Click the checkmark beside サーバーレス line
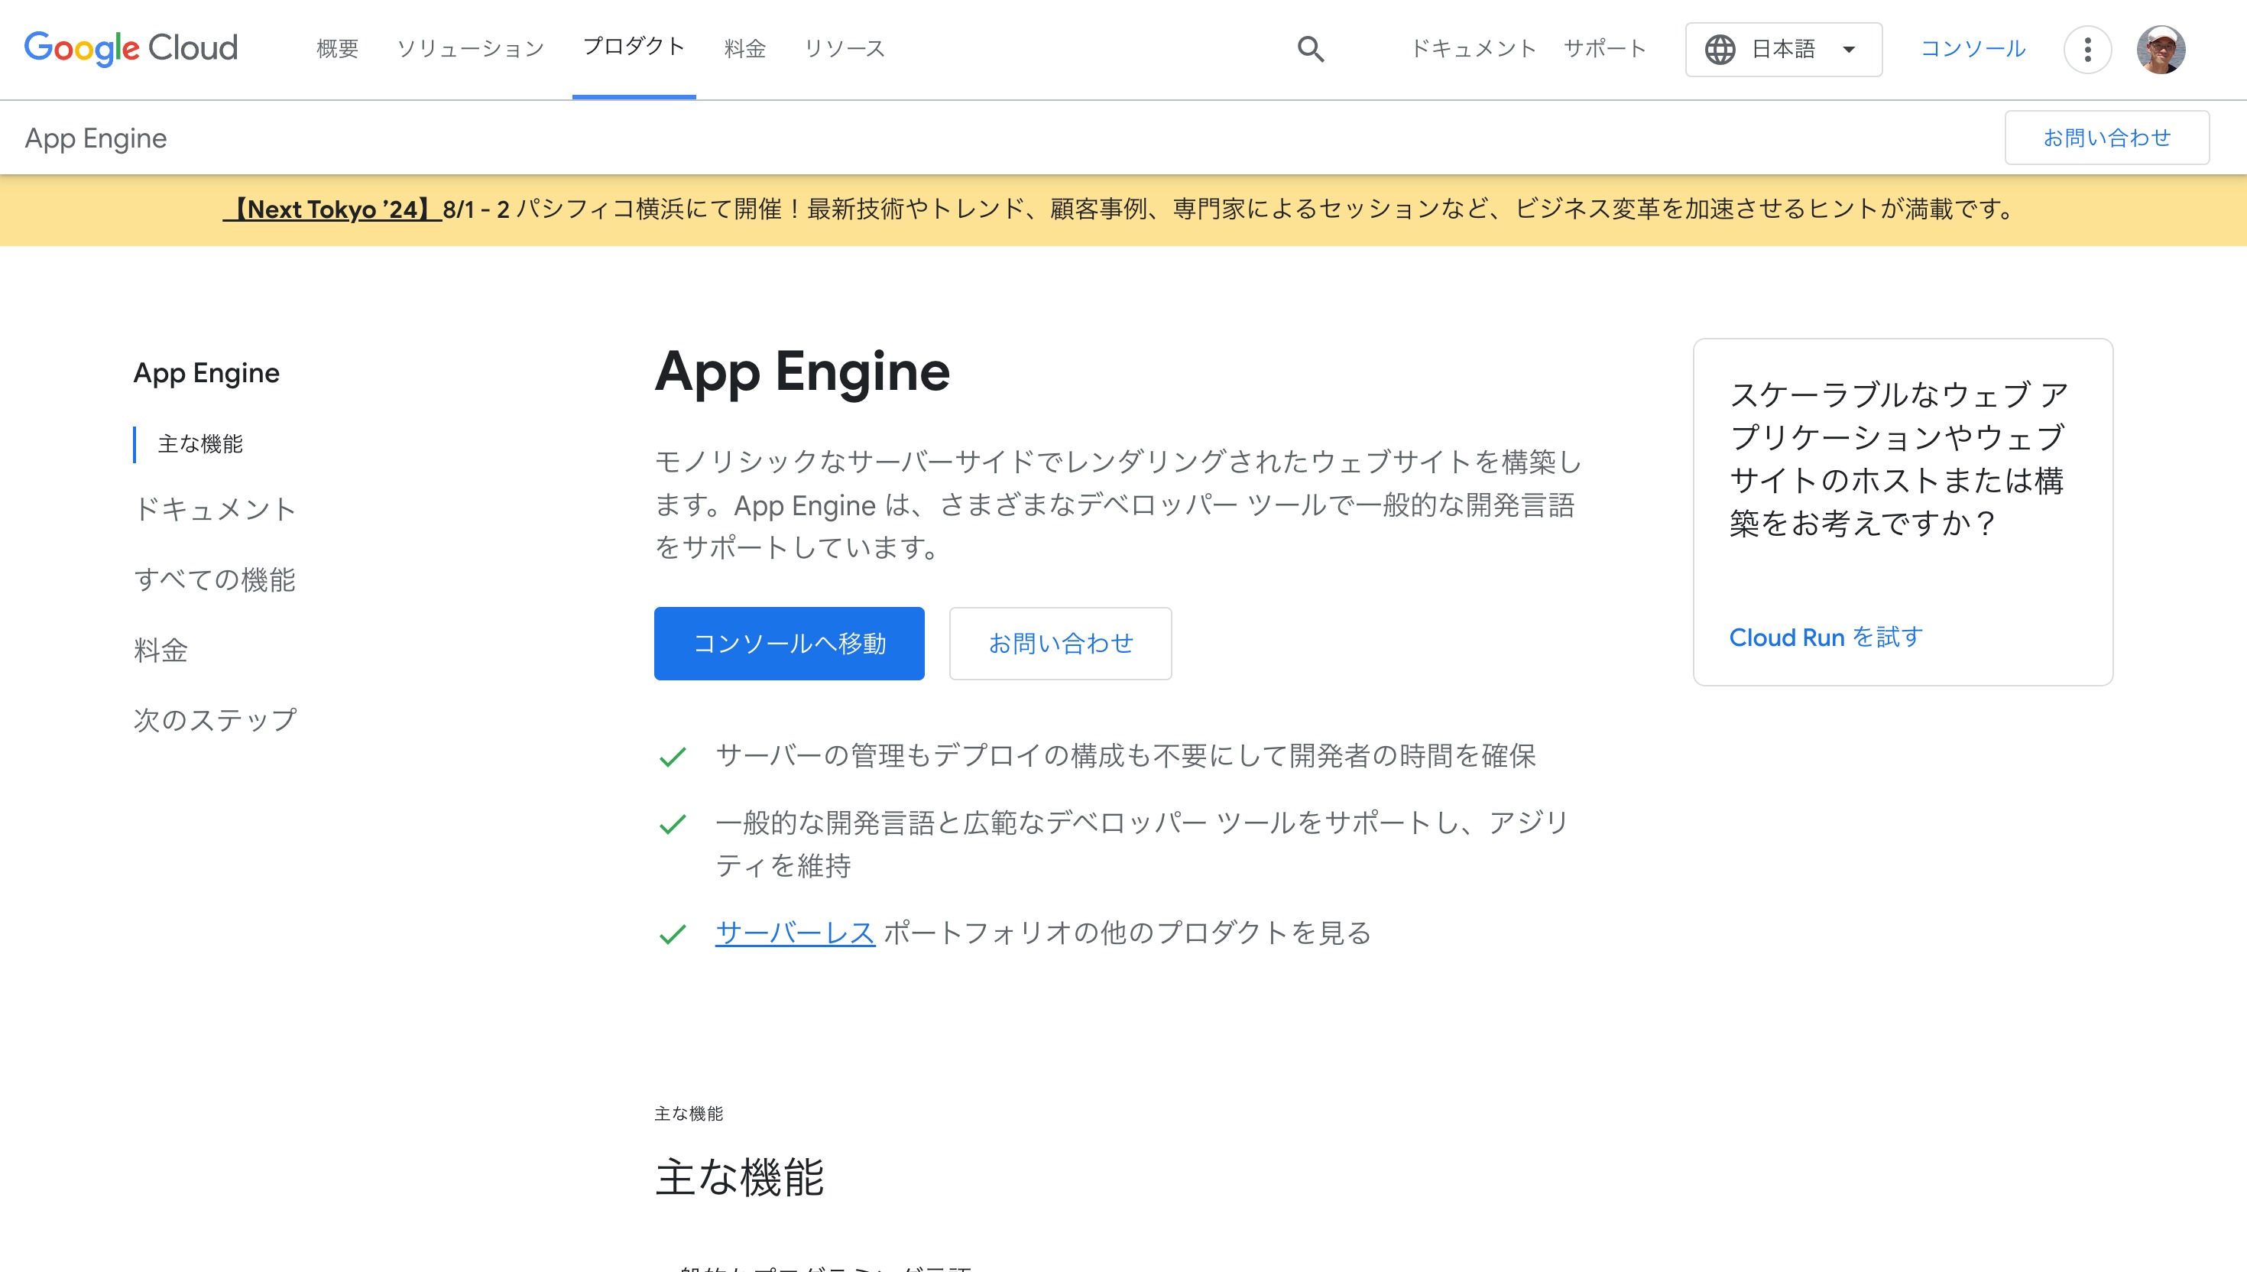This screenshot has height=1272, width=2247. point(673,935)
